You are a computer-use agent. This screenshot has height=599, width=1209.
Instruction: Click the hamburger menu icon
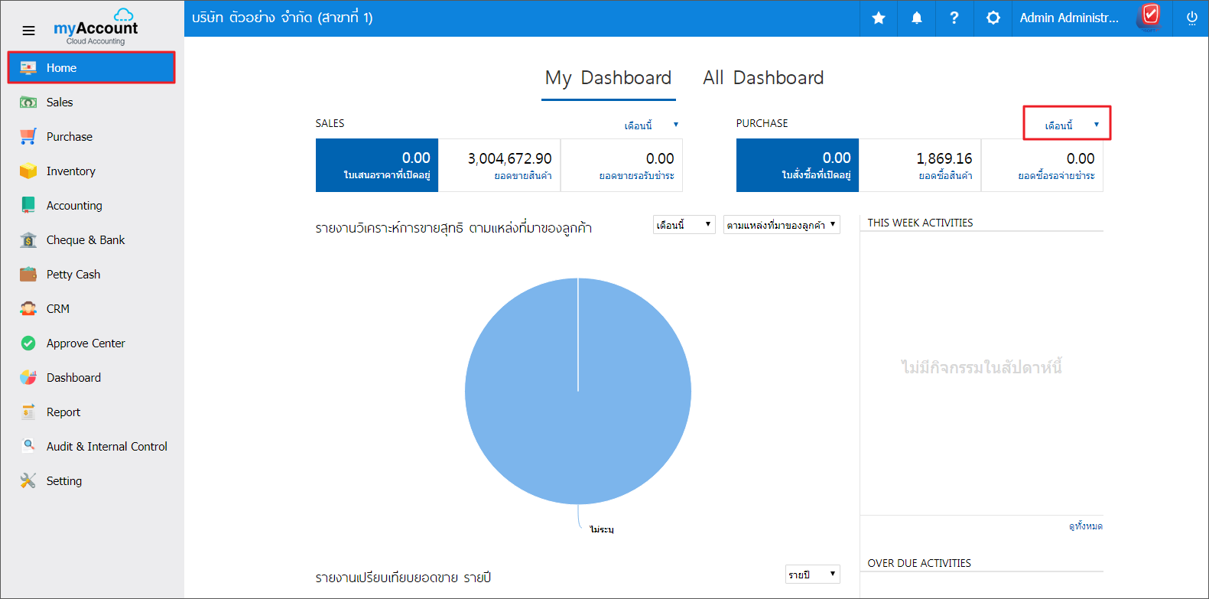[28, 31]
